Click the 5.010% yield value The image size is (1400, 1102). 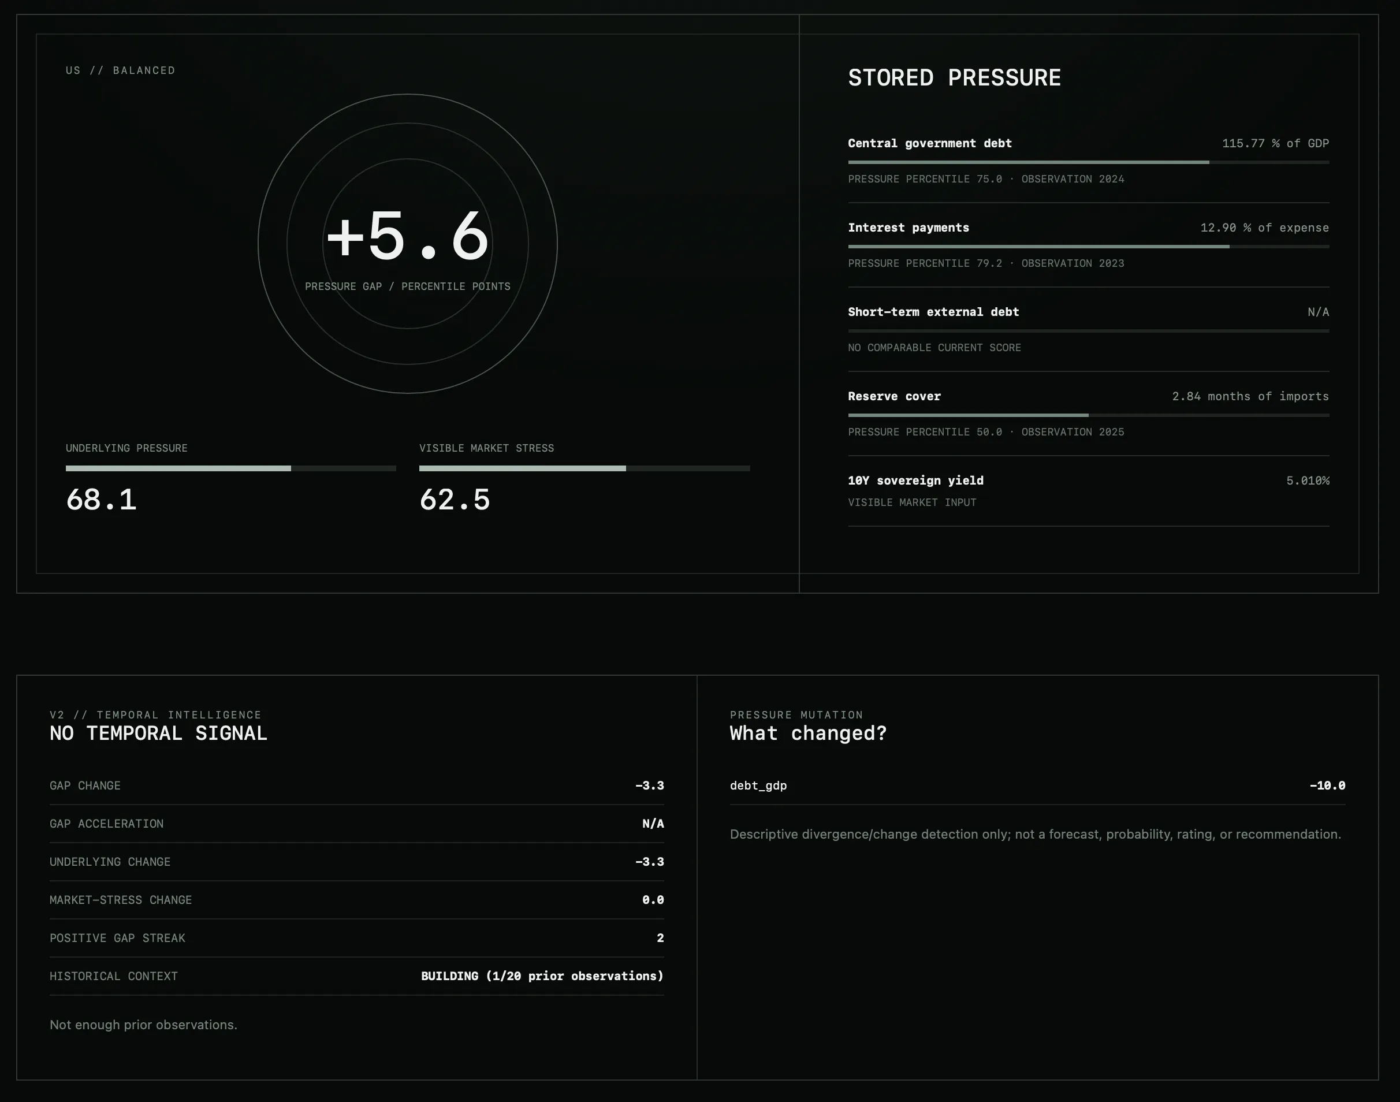pyautogui.click(x=1308, y=481)
